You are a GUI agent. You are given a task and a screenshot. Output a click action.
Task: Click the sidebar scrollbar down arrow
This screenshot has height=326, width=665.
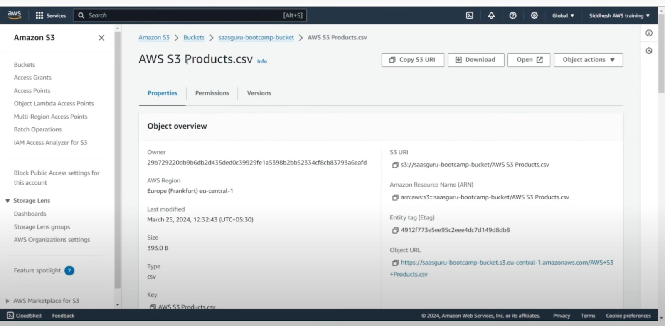click(118, 305)
